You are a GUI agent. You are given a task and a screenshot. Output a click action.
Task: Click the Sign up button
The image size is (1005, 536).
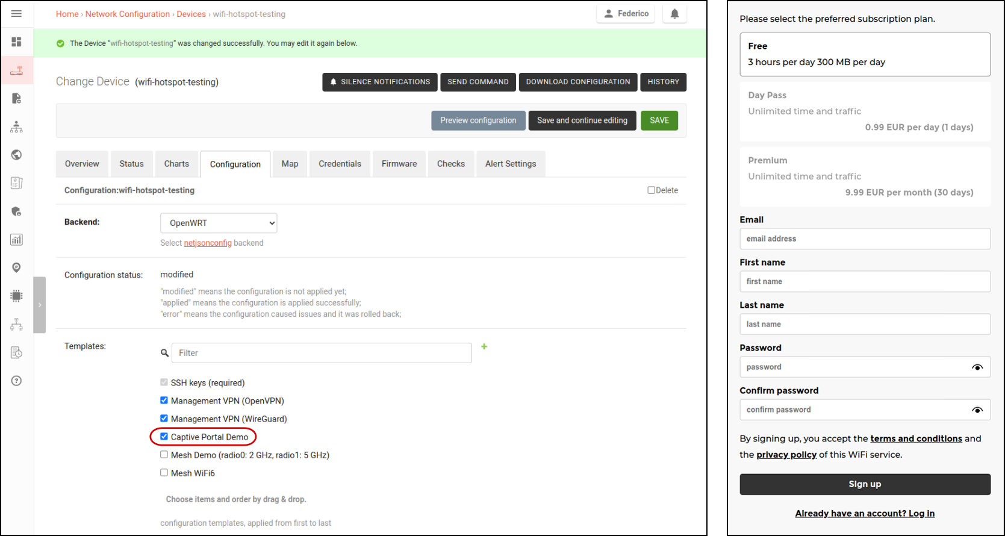pos(864,484)
